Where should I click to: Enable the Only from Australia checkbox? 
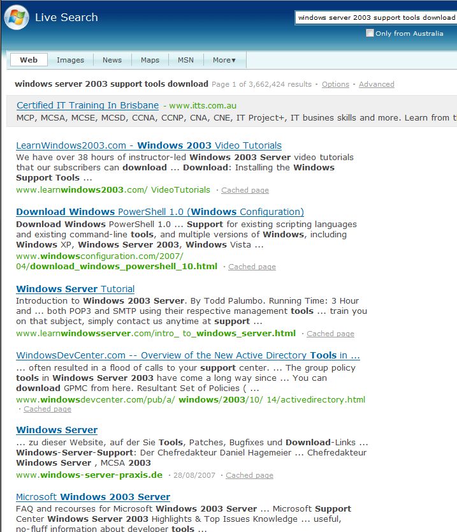point(370,33)
